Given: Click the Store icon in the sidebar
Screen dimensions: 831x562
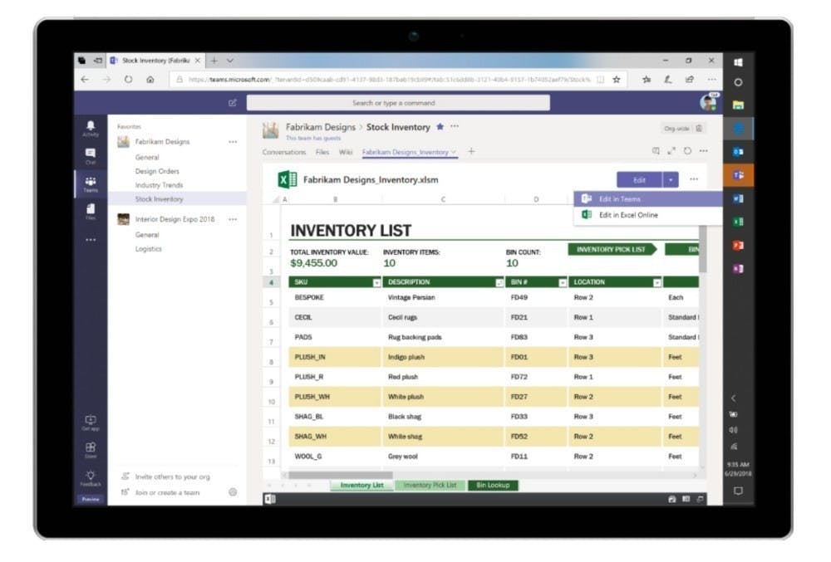Looking at the screenshot, I should click(x=90, y=449).
